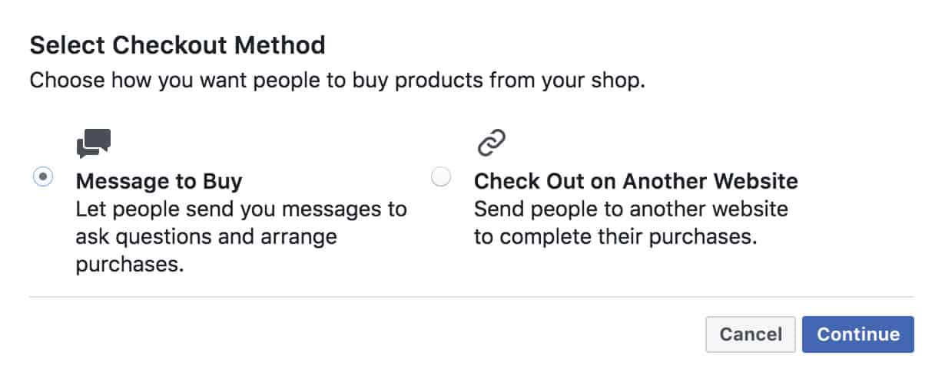Click the Message to Buy label
The image size is (945, 382).
pyautogui.click(x=159, y=182)
